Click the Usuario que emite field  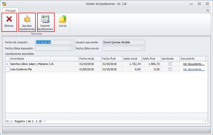pyautogui.click(x=124, y=42)
